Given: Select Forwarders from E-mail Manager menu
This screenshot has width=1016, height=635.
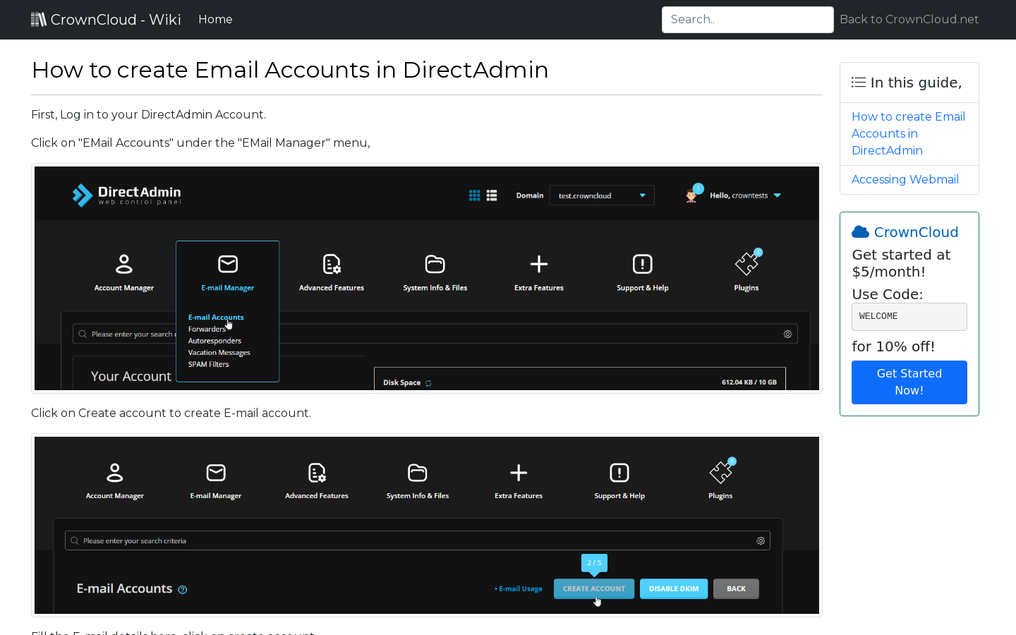Looking at the screenshot, I should tap(207, 329).
